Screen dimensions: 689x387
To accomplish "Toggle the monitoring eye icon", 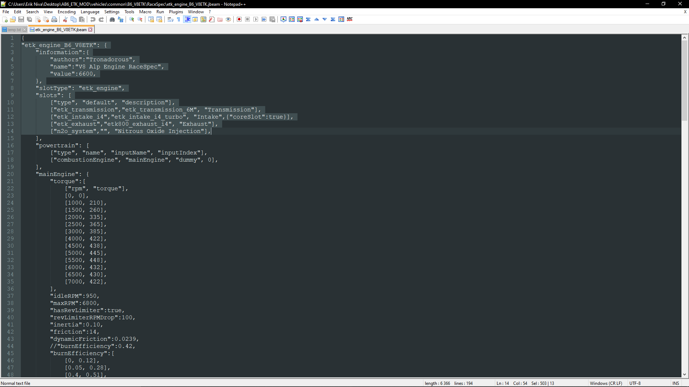I will (x=228, y=19).
